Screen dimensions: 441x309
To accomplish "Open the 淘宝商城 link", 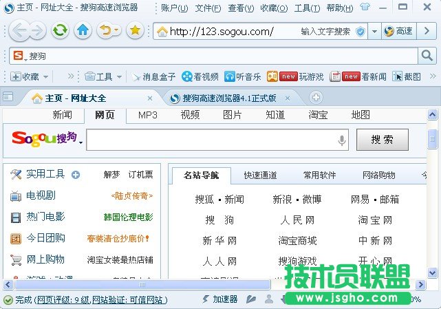I will tap(297, 240).
